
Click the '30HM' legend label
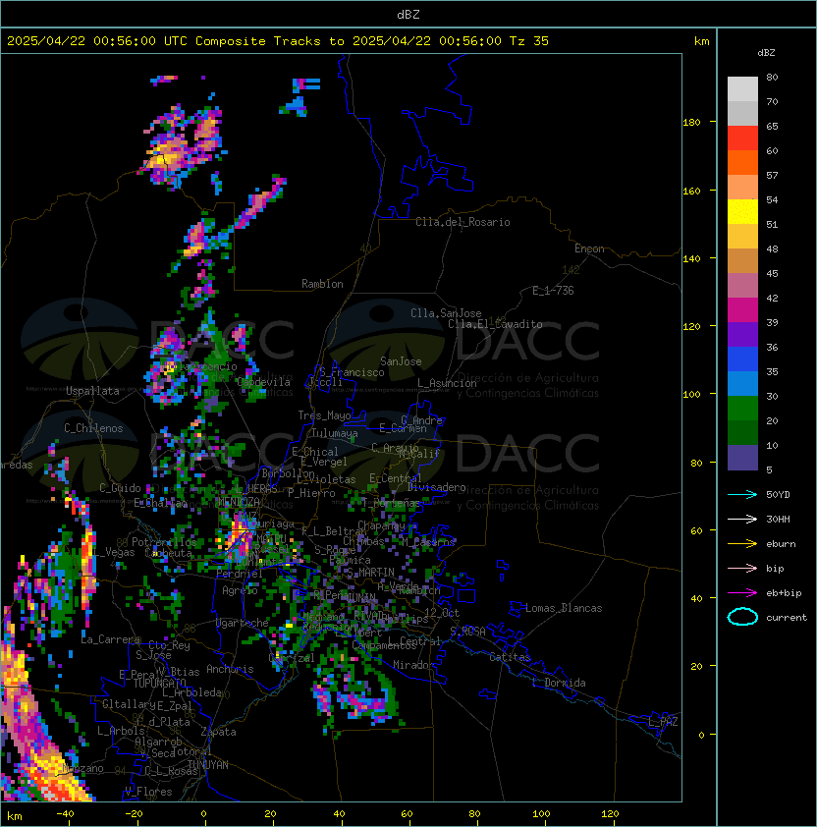click(778, 519)
